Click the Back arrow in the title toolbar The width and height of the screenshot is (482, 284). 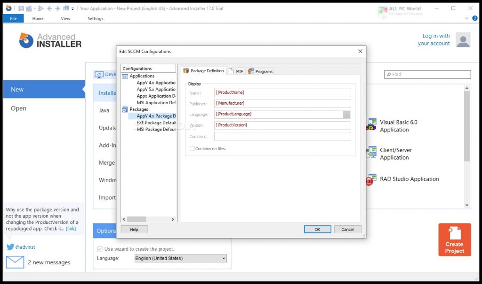tap(49, 8)
